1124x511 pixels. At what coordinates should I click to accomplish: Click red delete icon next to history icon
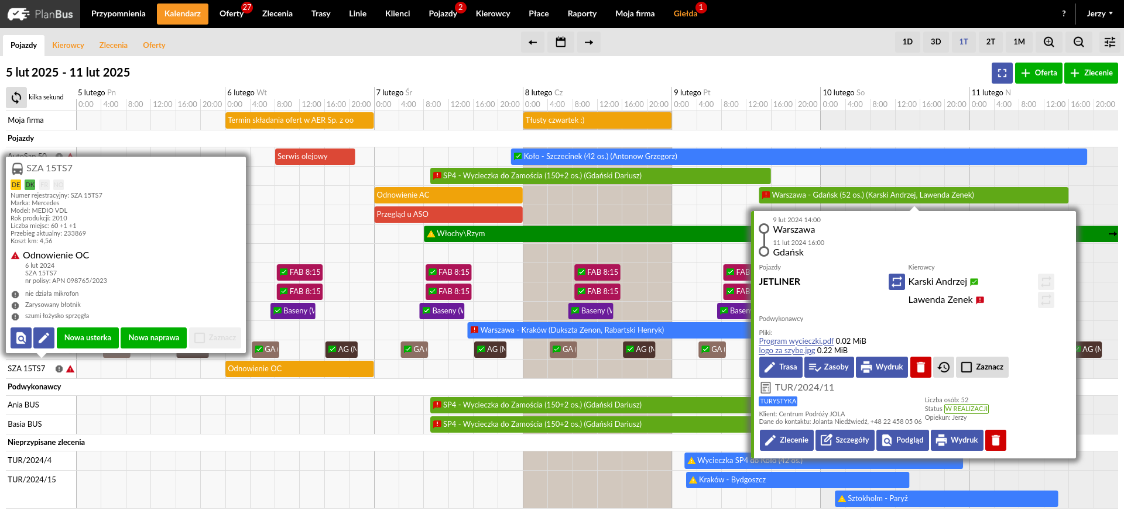(x=920, y=367)
